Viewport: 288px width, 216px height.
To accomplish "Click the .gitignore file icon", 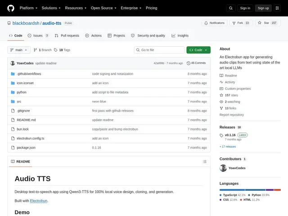I will coord(13,111).
